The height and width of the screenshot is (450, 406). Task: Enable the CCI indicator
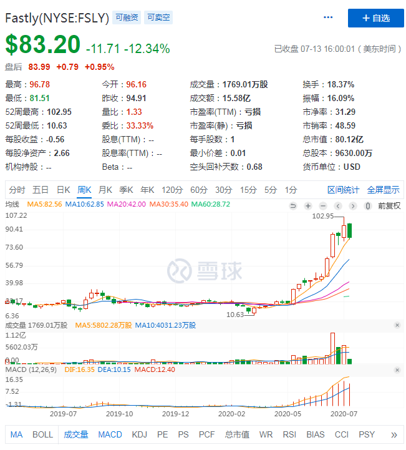point(342,434)
